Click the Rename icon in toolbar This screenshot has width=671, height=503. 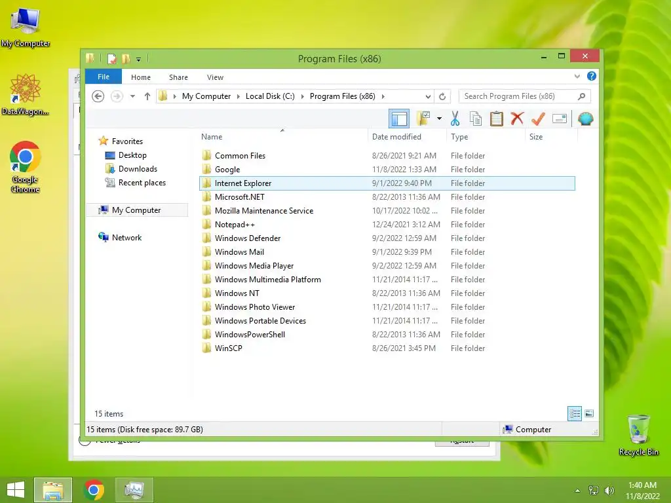[x=560, y=119]
